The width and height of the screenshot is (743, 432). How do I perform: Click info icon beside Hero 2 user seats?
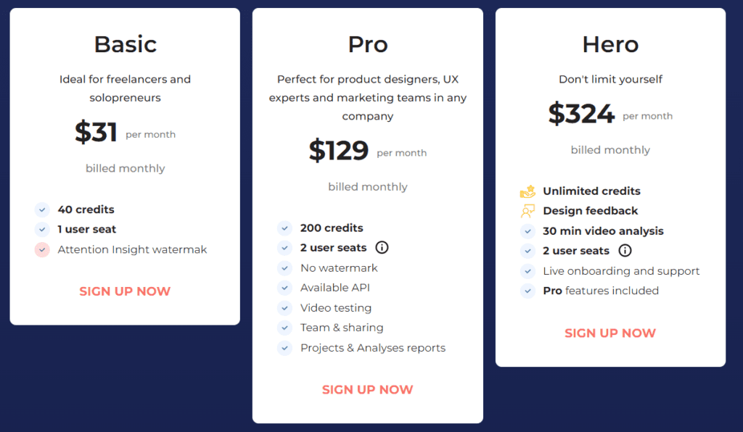625,251
